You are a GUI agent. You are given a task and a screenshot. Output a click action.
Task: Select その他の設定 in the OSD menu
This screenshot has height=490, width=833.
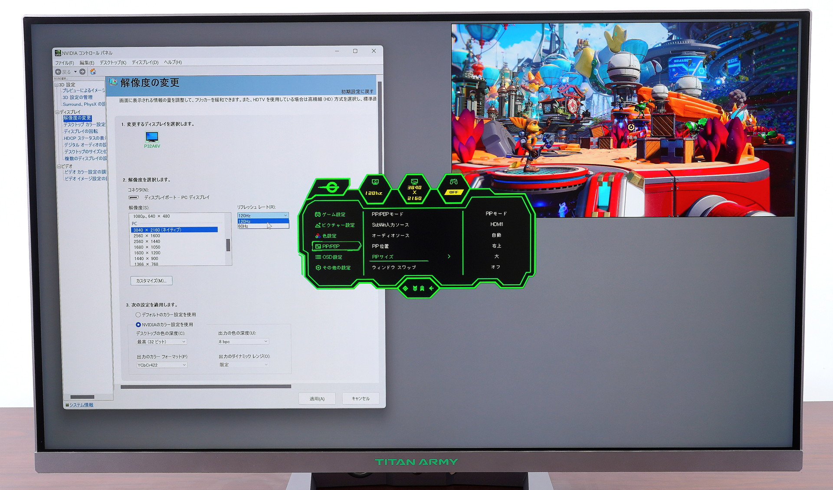[333, 268]
